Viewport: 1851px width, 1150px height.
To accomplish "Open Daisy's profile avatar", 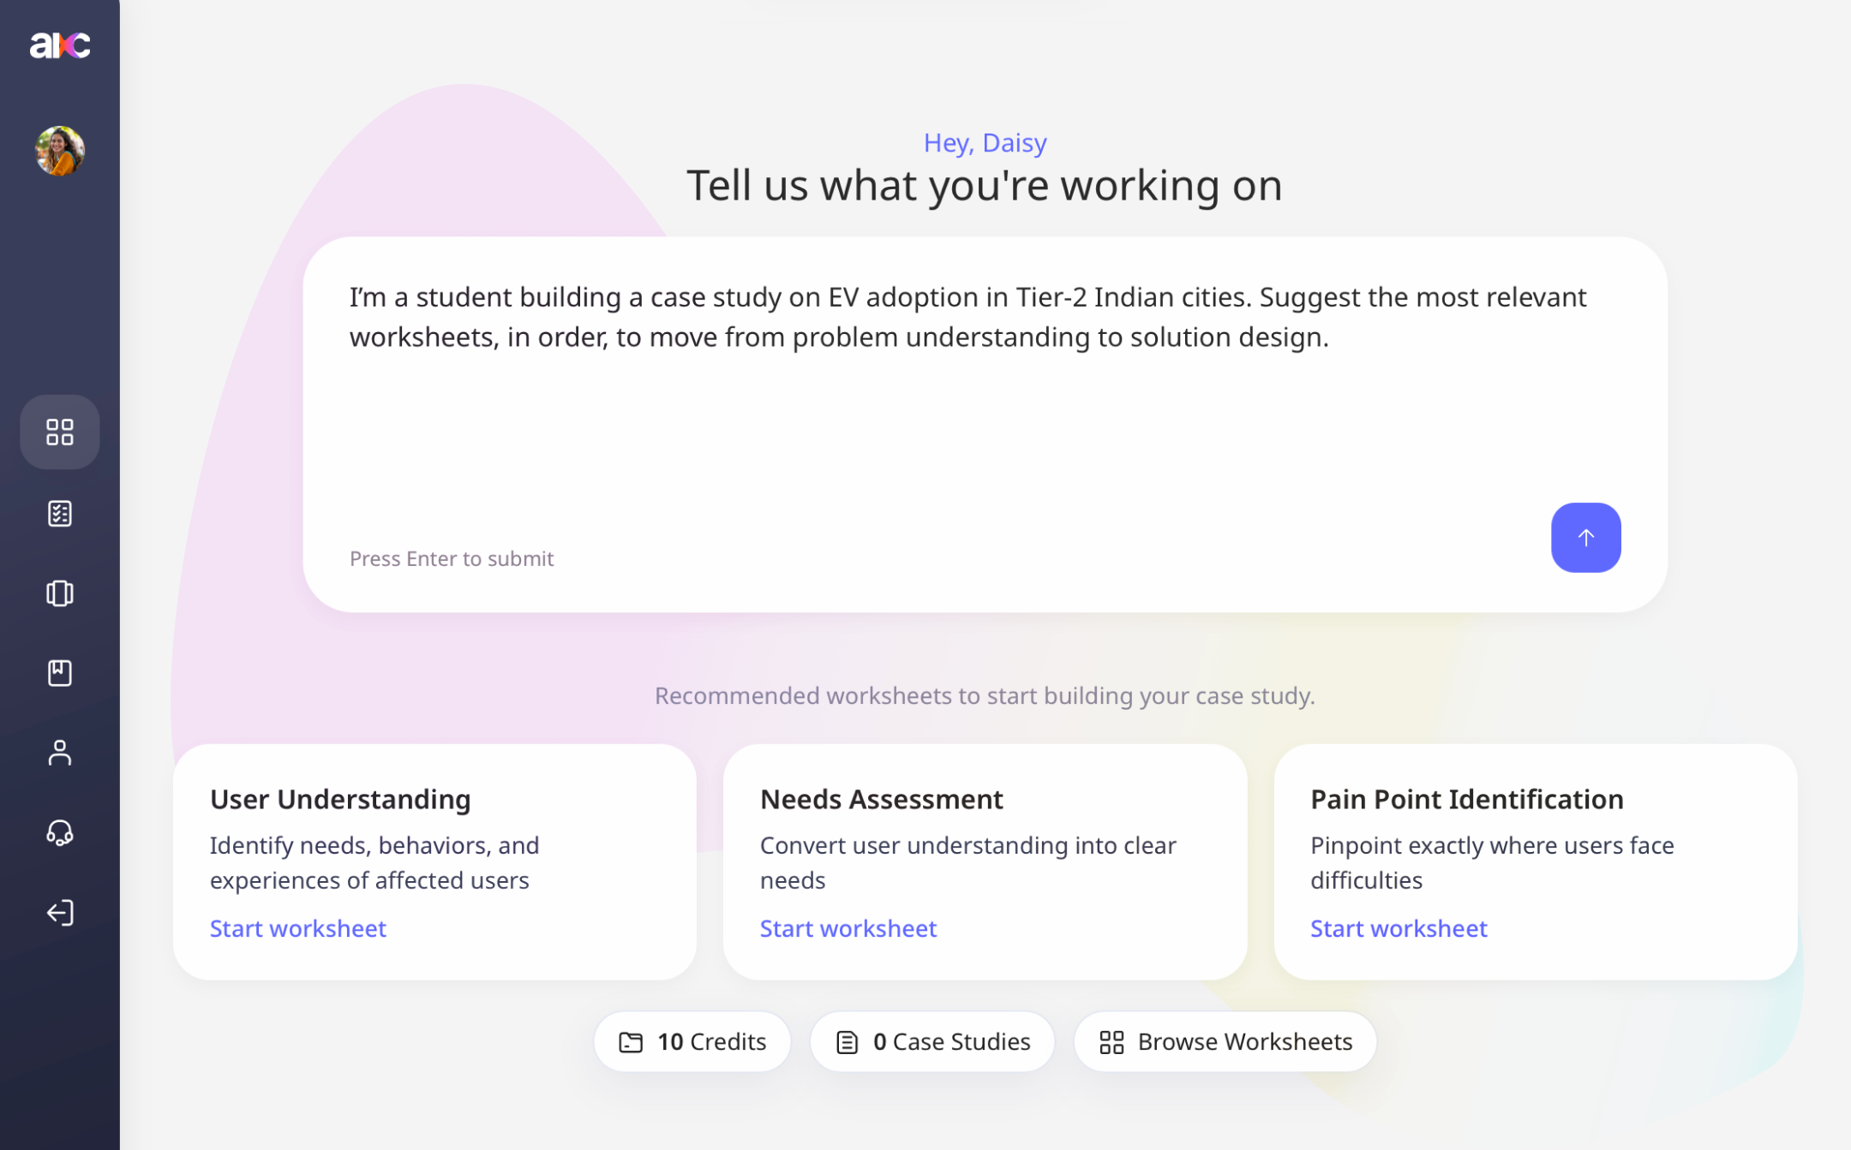I will (60, 152).
